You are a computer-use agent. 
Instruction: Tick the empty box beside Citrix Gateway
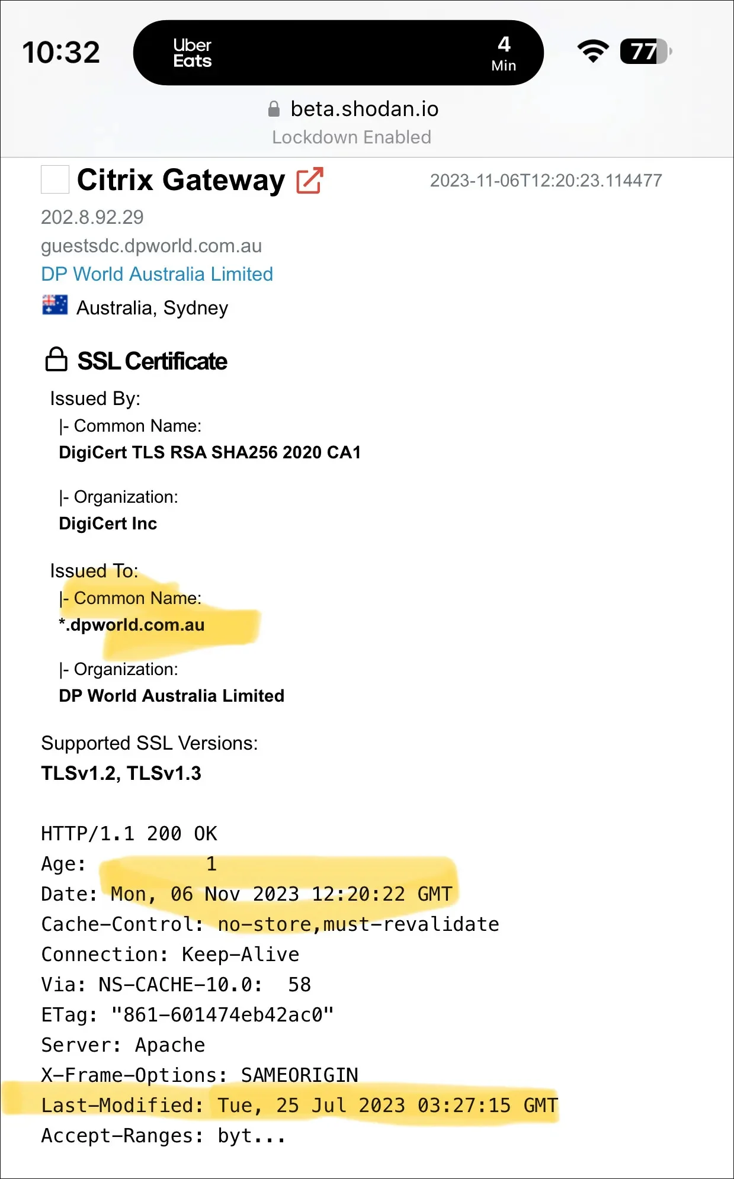pos(55,179)
